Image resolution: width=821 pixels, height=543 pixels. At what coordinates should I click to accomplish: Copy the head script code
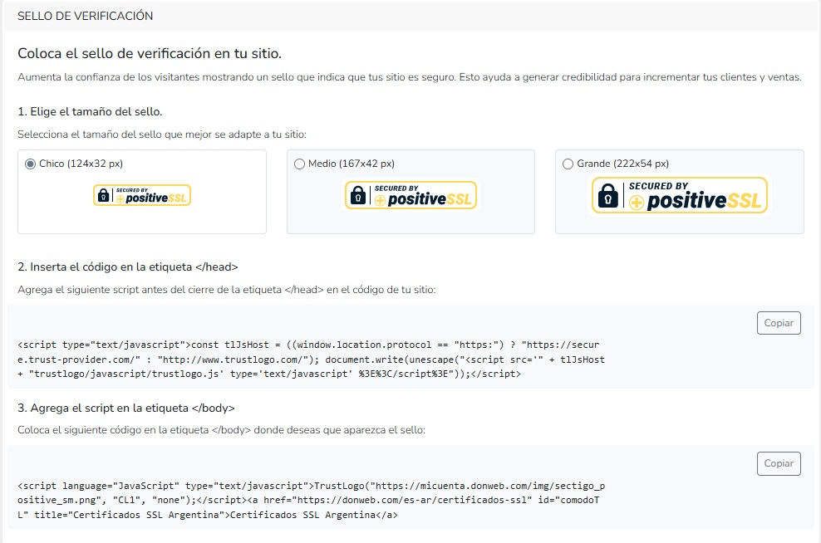pyautogui.click(x=779, y=323)
